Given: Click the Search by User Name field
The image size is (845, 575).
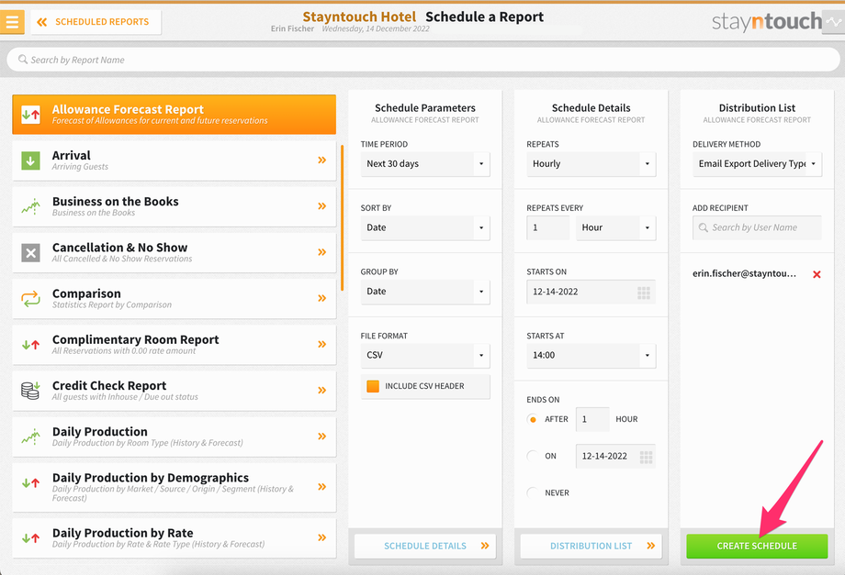Looking at the screenshot, I should 757,227.
